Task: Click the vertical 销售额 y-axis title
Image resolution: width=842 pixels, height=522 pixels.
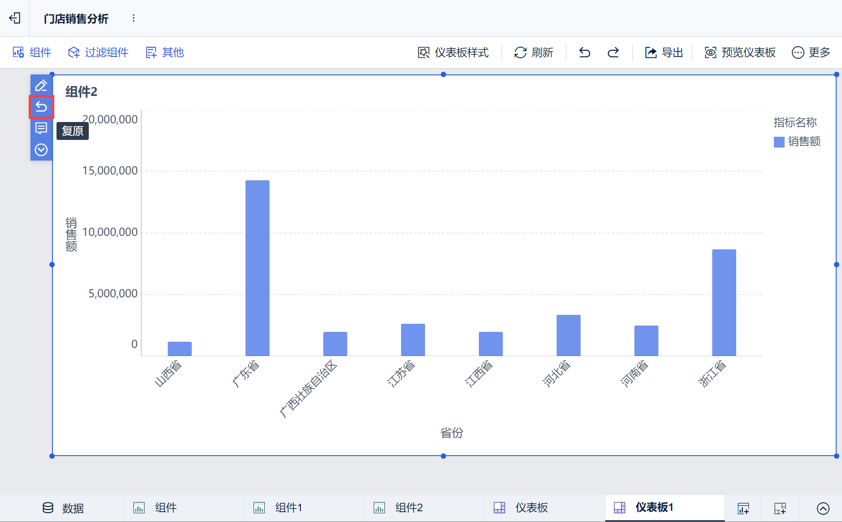Action: tap(71, 235)
